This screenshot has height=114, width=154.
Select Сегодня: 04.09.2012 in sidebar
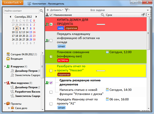tap(24, 54)
